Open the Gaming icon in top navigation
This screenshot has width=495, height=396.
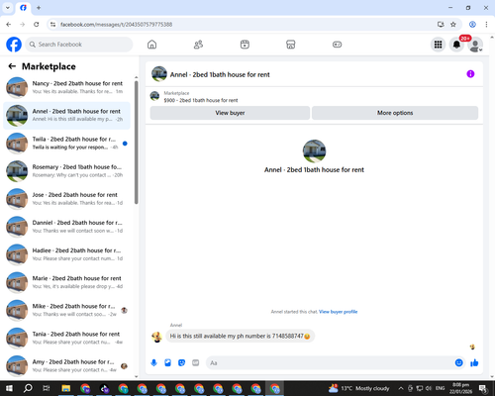point(337,45)
